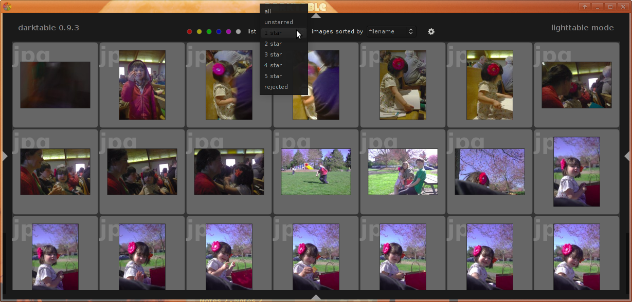The width and height of the screenshot is (632, 302).
Task: Click the darktable icon in title bar
Action: [x=7, y=7]
